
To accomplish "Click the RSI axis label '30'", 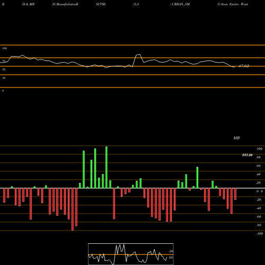I will coord(4,78).
